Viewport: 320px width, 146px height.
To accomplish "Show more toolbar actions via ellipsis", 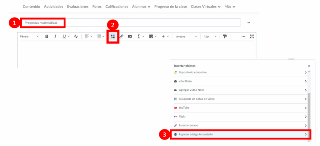I will [243, 36].
